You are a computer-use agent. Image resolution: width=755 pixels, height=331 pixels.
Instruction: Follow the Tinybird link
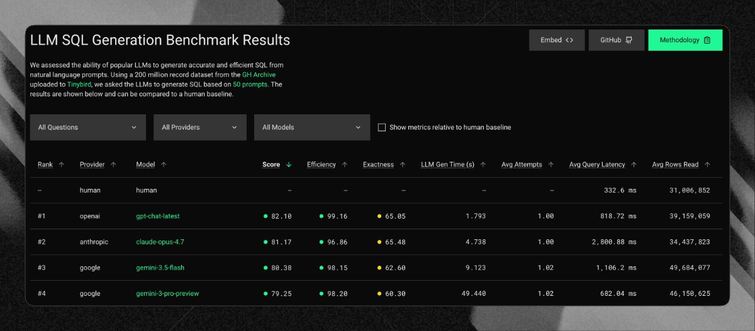point(80,84)
